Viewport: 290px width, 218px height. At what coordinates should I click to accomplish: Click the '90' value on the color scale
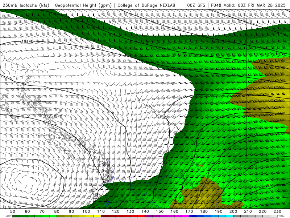point(71,211)
